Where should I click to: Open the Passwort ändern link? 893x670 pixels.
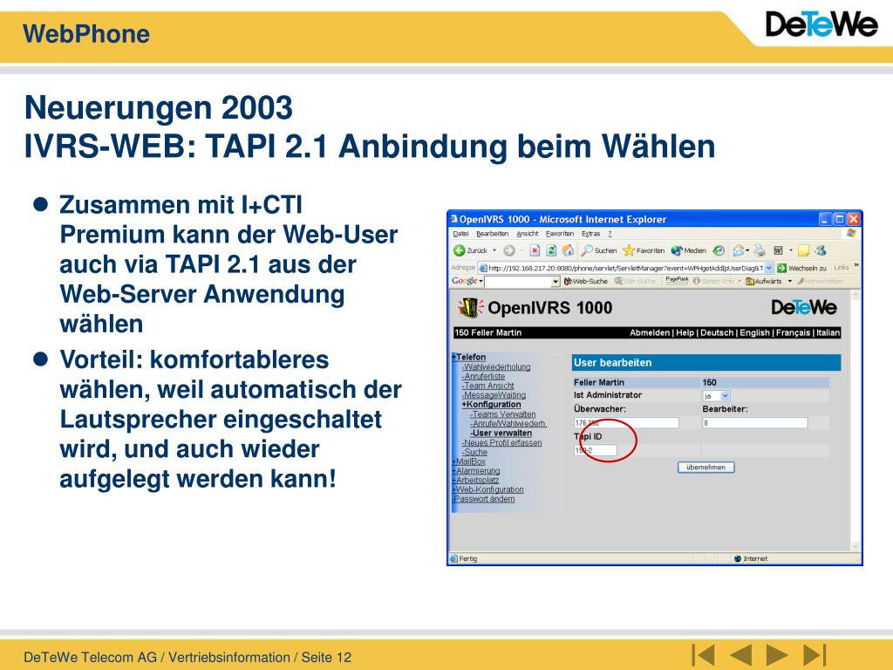click(483, 499)
